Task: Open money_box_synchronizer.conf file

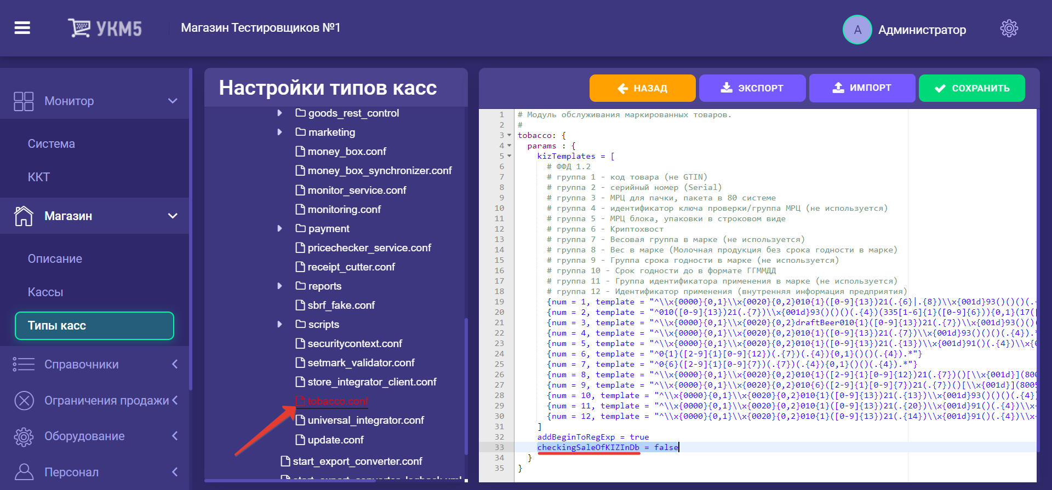Action: (x=380, y=170)
